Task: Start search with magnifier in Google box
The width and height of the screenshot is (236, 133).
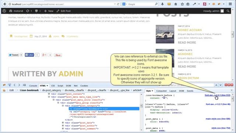Action: click(156, 4)
